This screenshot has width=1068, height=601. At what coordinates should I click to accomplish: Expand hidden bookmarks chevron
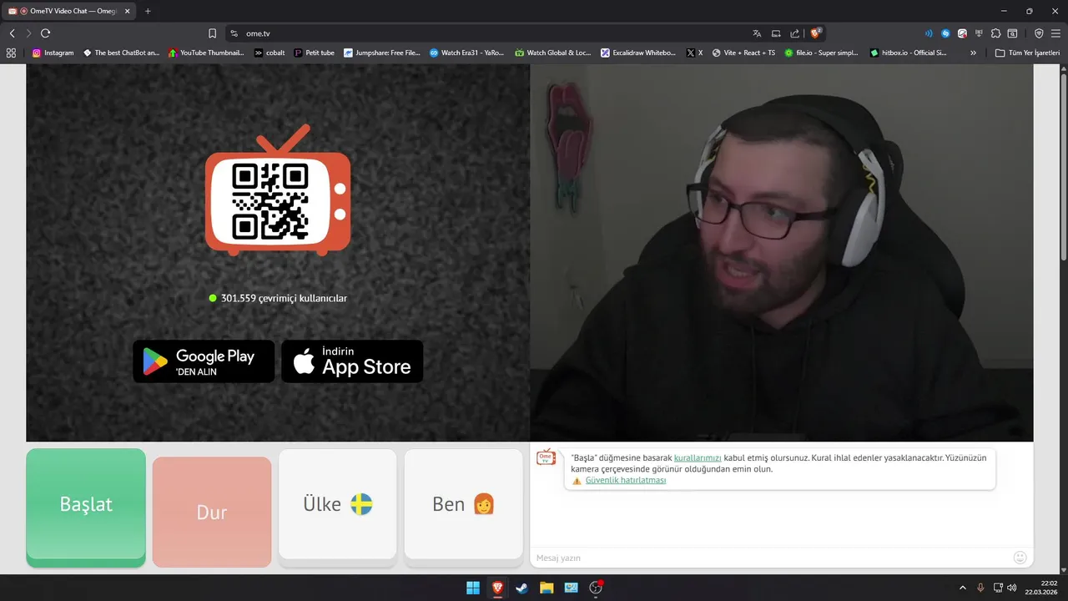click(x=973, y=53)
